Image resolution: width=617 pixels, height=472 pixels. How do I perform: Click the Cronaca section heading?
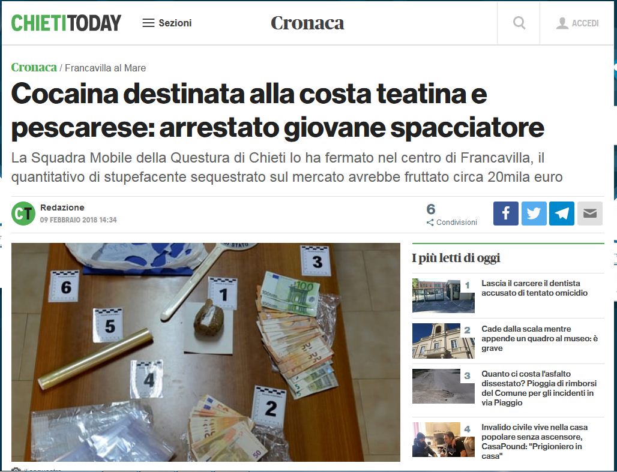pos(307,23)
